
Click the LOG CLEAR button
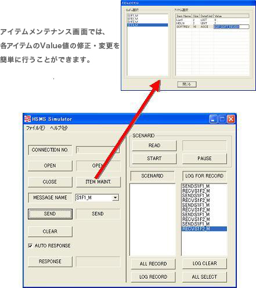click(x=204, y=264)
